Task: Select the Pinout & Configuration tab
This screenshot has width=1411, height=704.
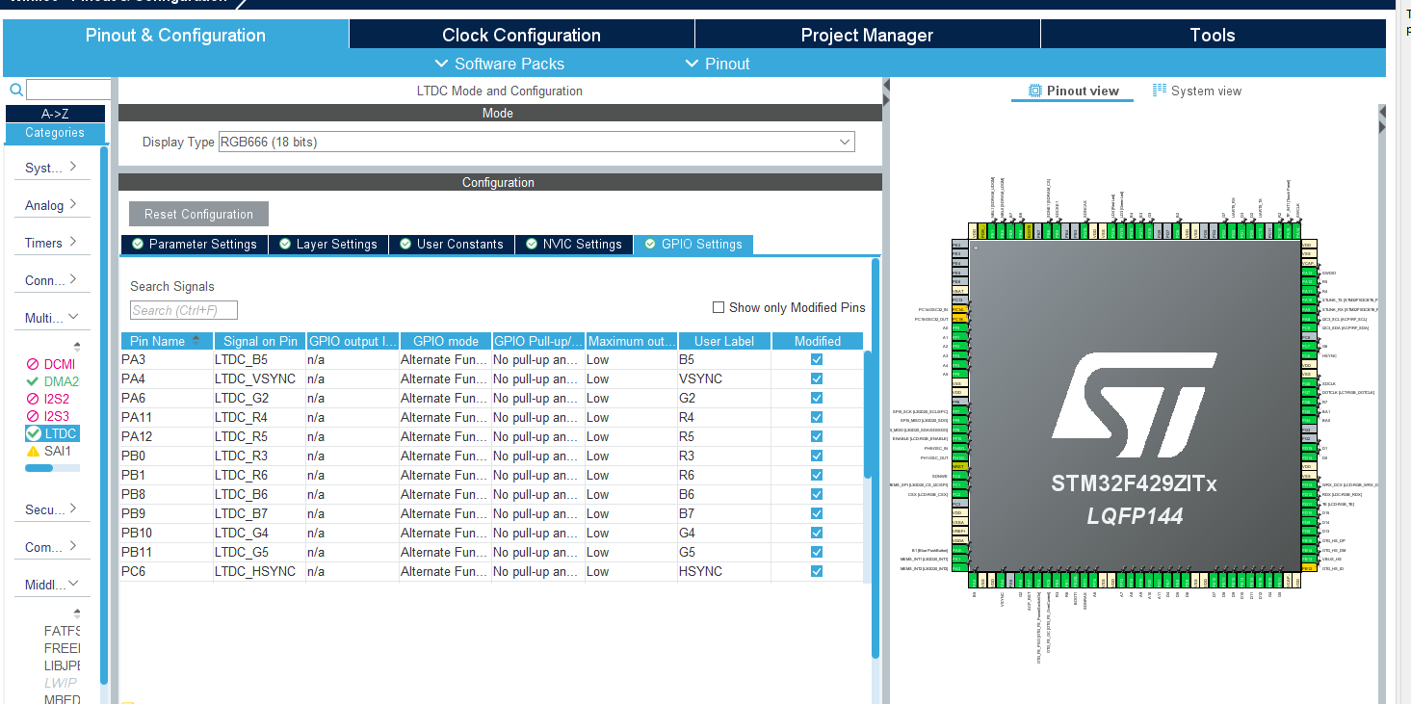Action: (175, 35)
